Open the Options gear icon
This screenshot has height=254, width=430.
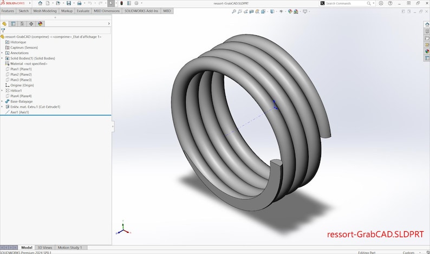pyautogui.click(x=136, y=3)
